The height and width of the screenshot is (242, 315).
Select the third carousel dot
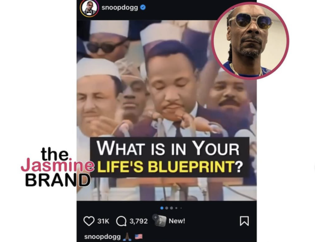click(172, 208)
